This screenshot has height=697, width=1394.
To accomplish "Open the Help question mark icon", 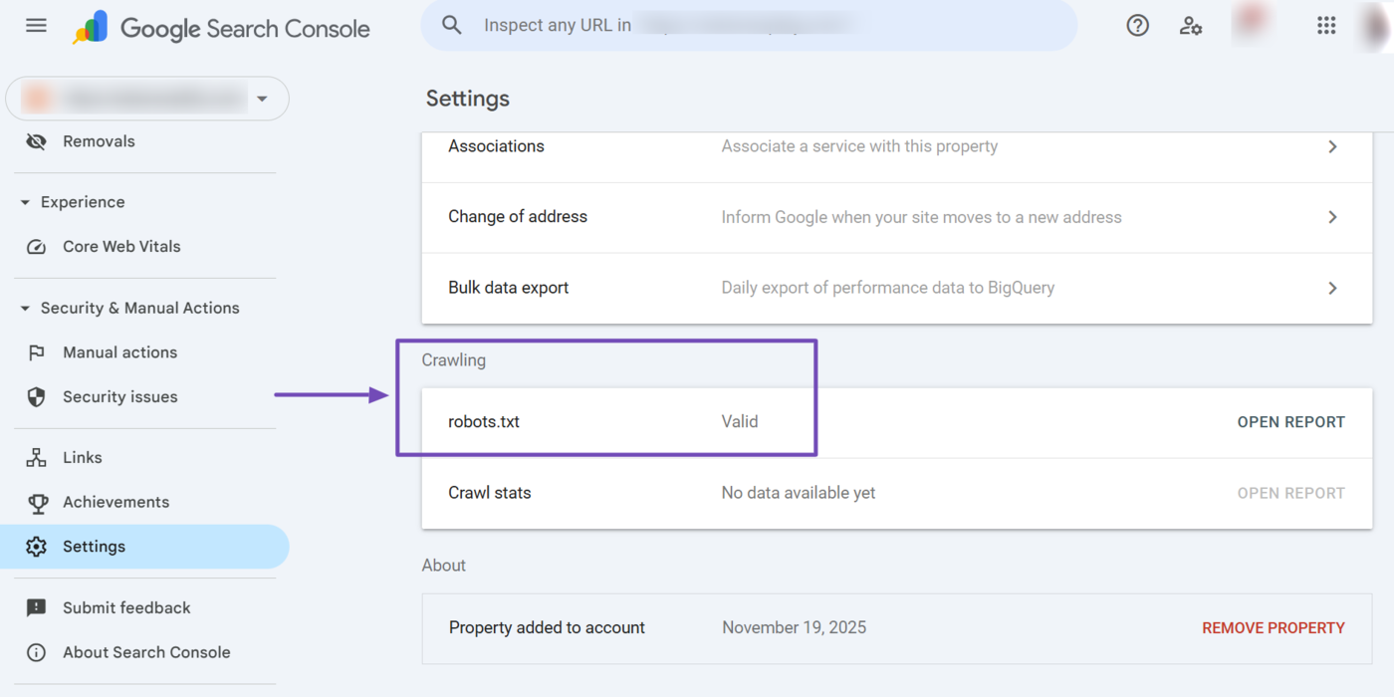I will click(x=1137, y=25).
